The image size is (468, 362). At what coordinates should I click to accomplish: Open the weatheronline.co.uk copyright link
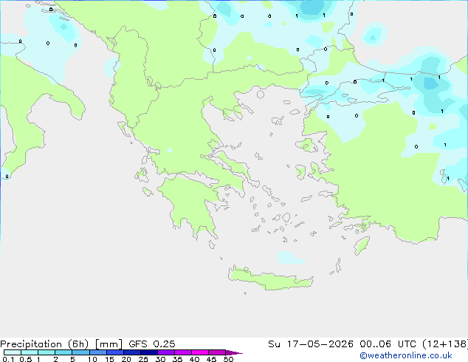[x=406, y=355]
